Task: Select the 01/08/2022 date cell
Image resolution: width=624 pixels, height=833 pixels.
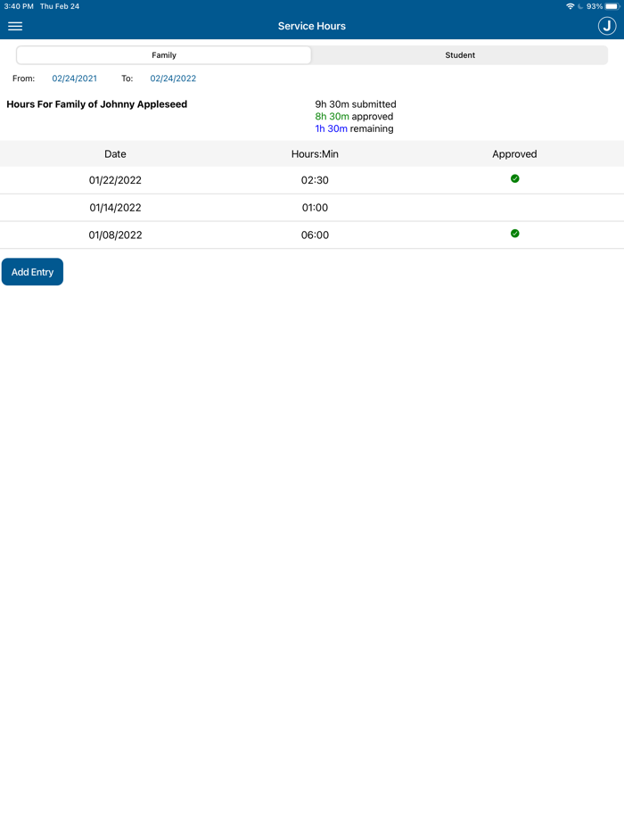Action: [x=115, y=235]
